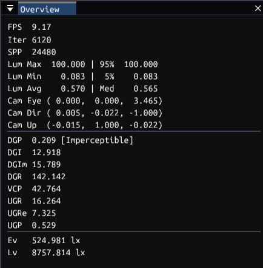Click the DGR 142.142 value
The width and height of the screenshot is (263, 268).
48,177
